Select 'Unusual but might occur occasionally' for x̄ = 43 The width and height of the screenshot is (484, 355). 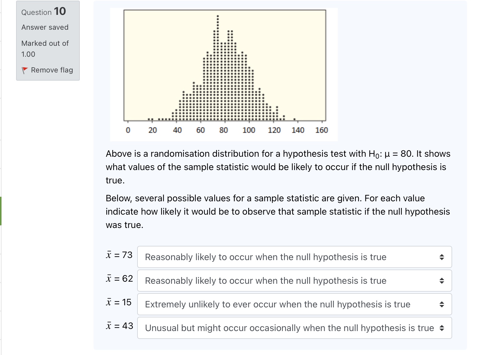[289, 328]
